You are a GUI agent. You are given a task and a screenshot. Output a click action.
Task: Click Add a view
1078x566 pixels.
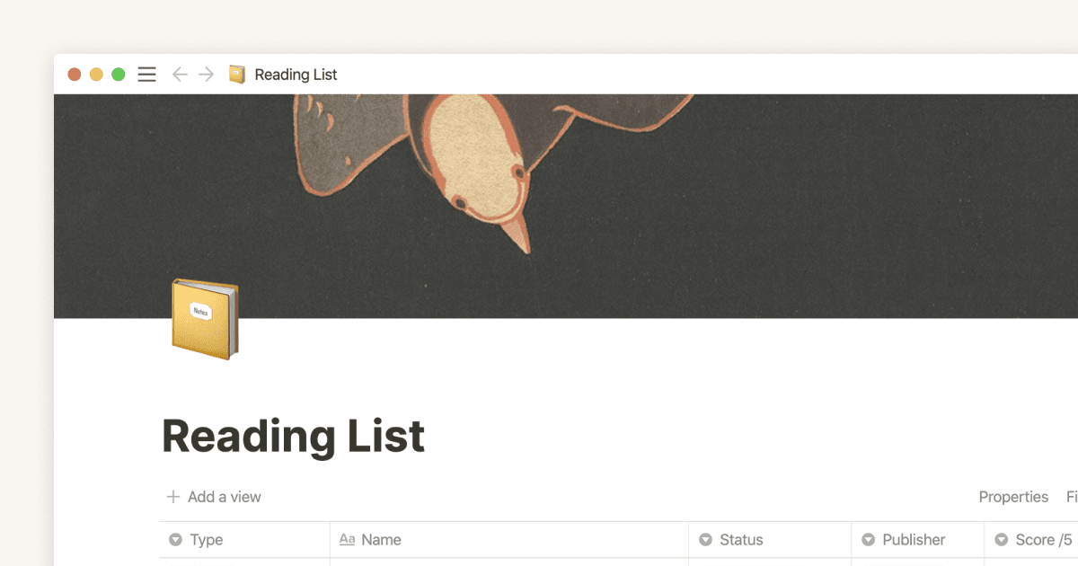point(224,496)
